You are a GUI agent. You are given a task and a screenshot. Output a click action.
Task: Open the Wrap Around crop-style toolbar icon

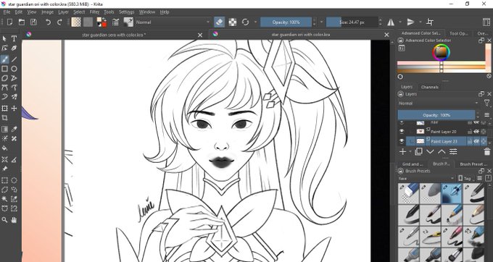tap(430, 22)
